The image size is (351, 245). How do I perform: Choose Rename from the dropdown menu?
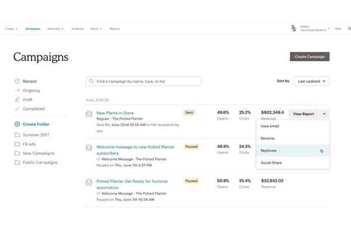click(293, 138)
